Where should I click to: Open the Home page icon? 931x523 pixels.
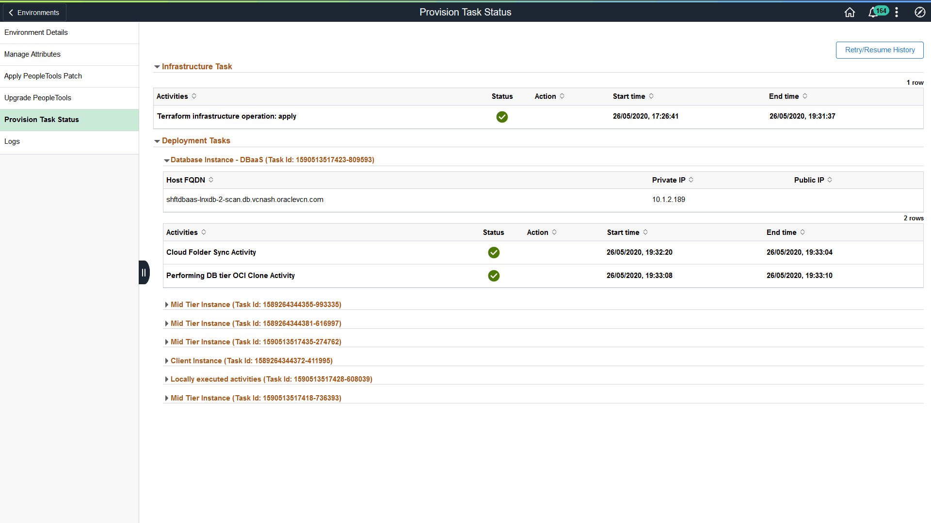click(850, 12)
